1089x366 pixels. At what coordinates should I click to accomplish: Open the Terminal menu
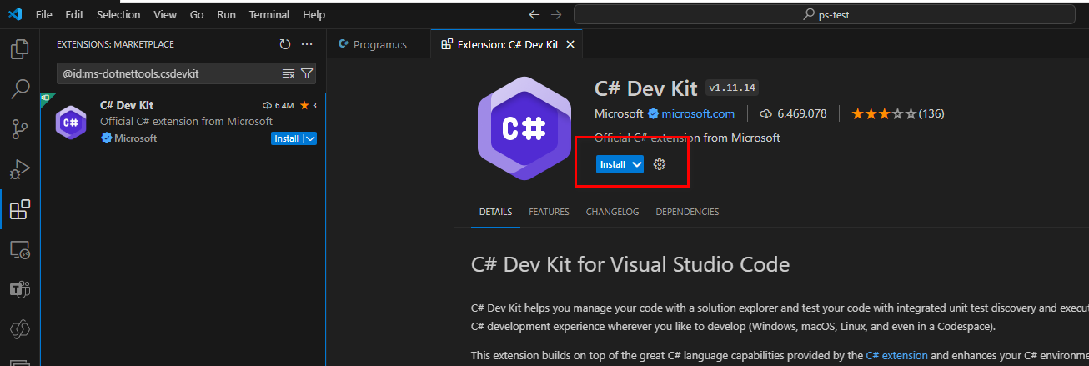point(269,15)
